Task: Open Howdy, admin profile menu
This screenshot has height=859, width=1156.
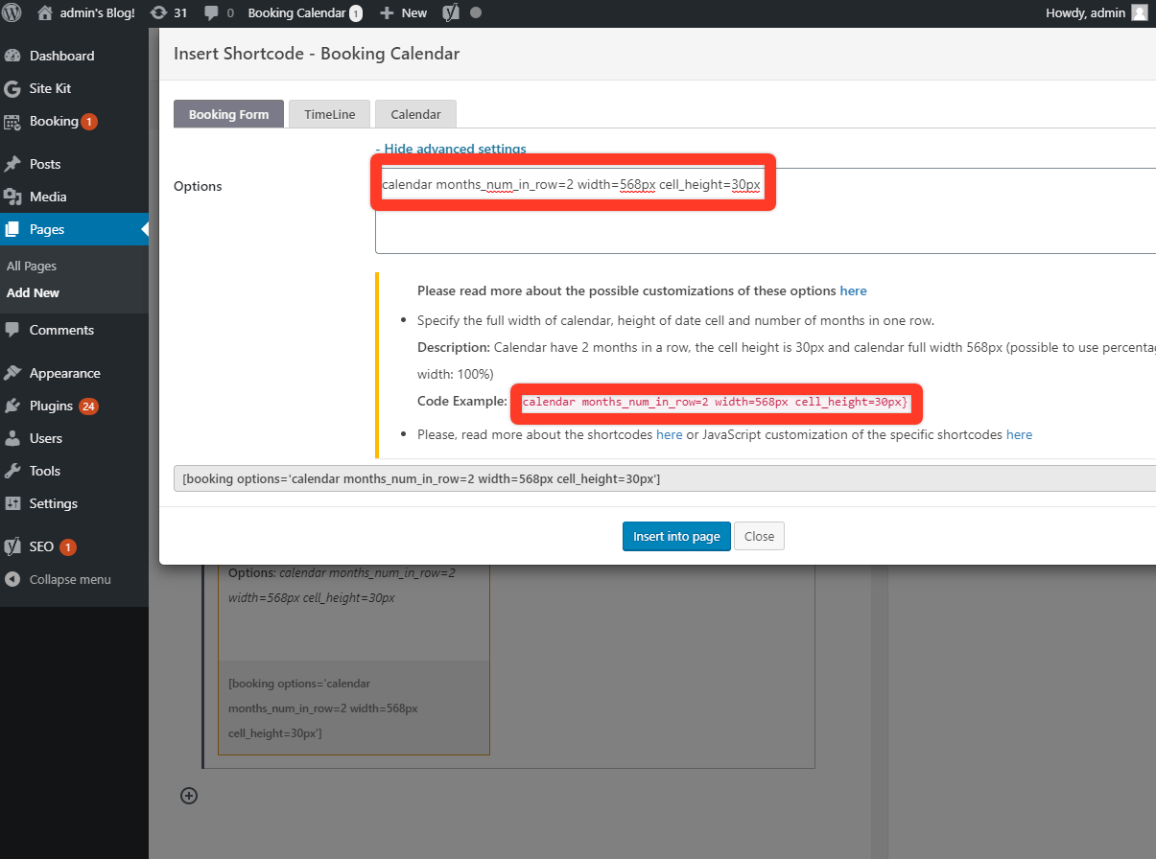Action: 1097,13
